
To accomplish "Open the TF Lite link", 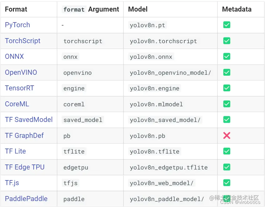I will [15, 151].
